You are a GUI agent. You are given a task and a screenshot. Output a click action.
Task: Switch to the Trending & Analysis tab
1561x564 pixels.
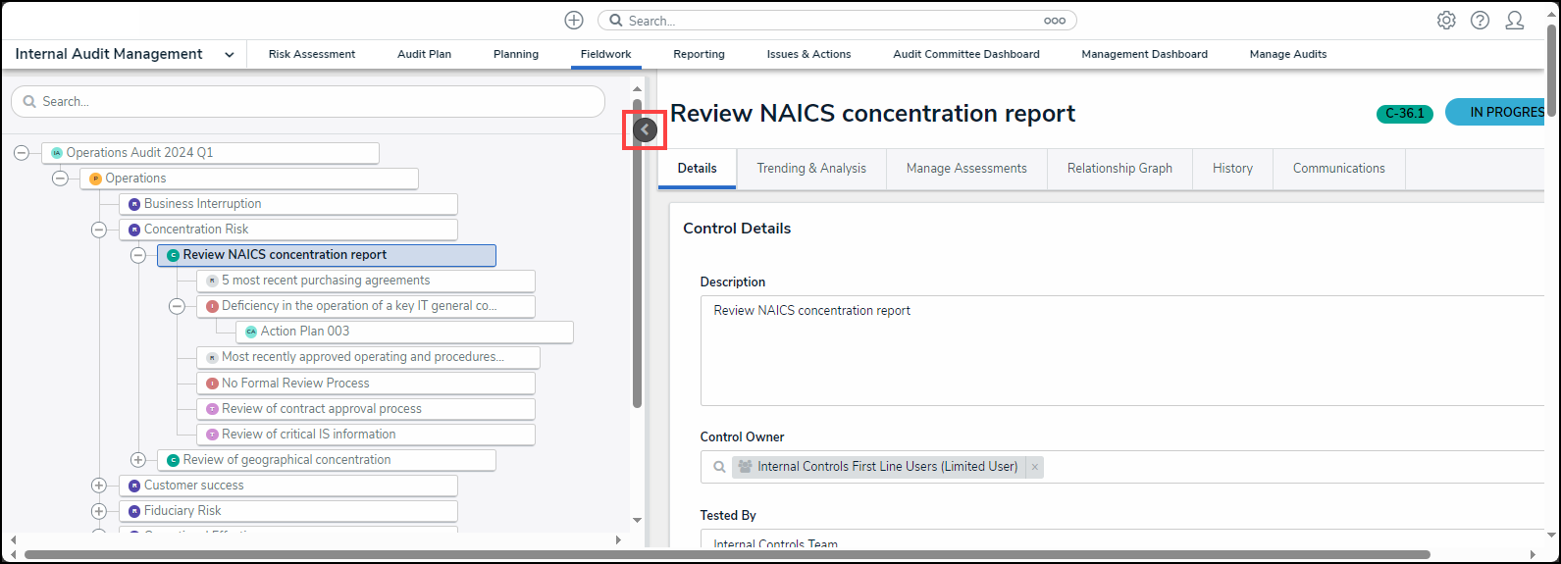[x=810, y=169]
